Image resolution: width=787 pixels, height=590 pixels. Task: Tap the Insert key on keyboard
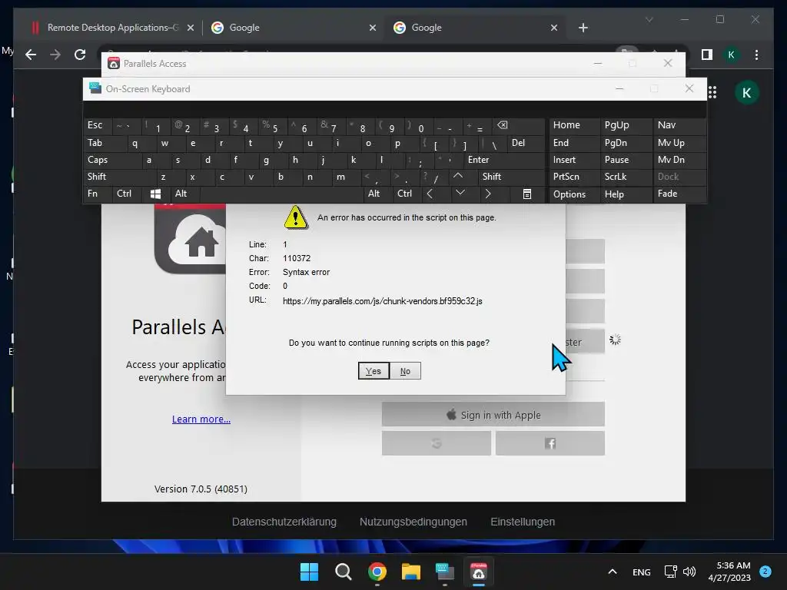point(575,160)
